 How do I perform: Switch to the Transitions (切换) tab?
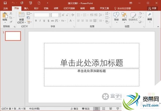pyautogui.click(x=46, y=8)
